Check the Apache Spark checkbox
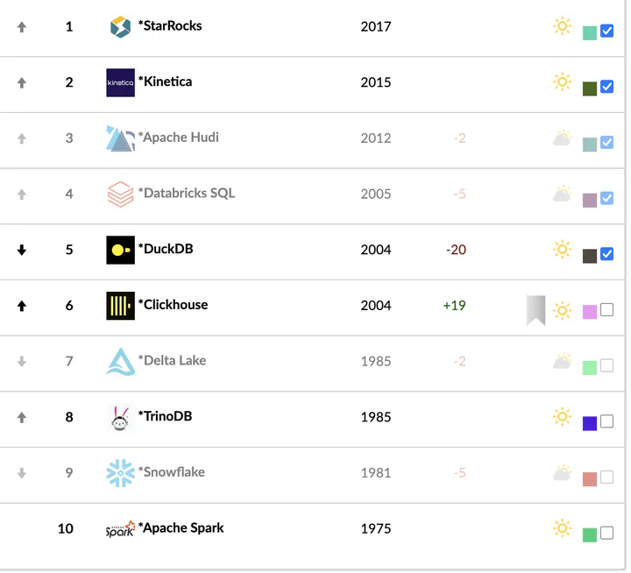Screen dimensions: 631x573 tap(606, 533)
